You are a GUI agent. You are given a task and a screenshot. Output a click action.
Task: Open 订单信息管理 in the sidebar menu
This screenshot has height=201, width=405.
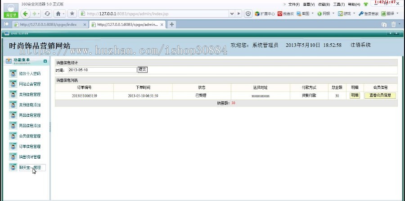tap(30, 146)
